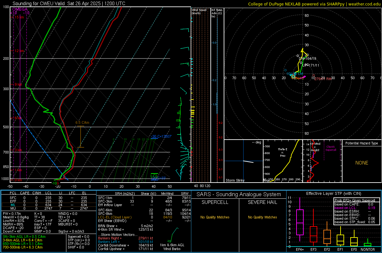The height and width of the screenshot is (253, 382).
Task: Click the 3-6km AGL LR value
Action: pos(22,240)
